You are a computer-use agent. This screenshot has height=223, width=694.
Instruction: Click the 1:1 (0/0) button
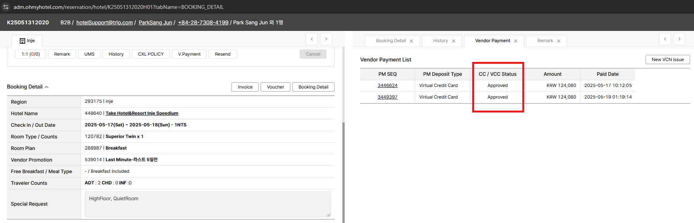tap(31, 54)
